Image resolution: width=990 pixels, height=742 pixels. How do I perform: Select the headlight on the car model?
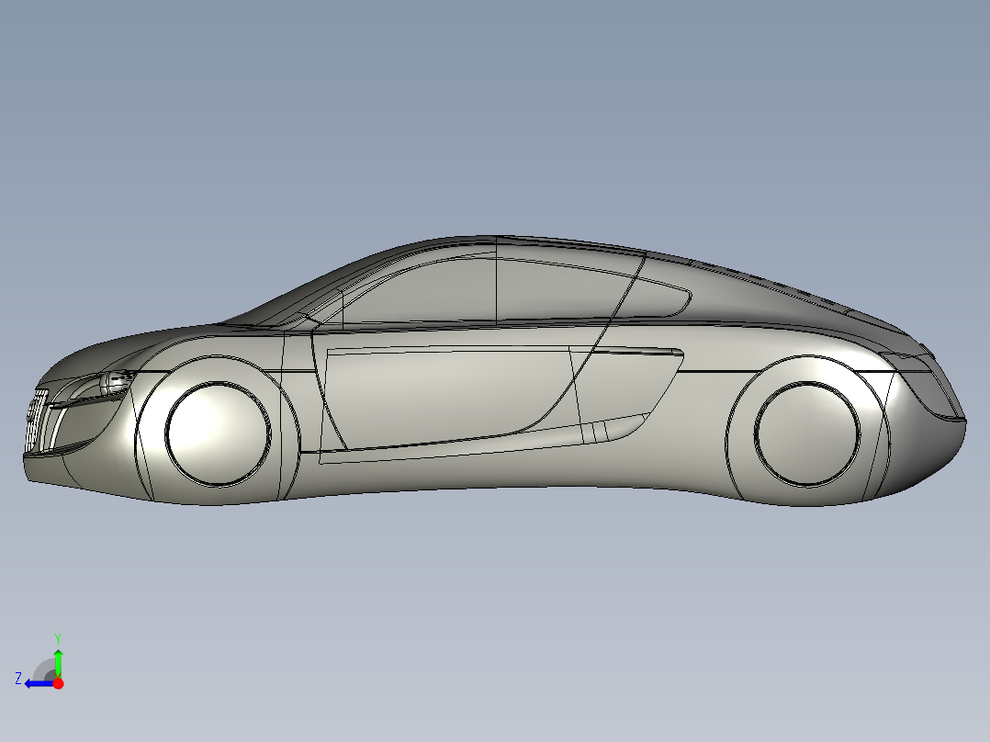coord(117,382)
